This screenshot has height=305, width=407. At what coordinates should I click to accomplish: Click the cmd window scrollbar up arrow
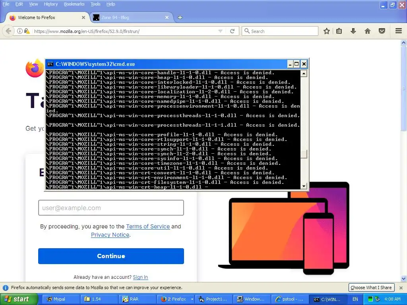(304, 73)
